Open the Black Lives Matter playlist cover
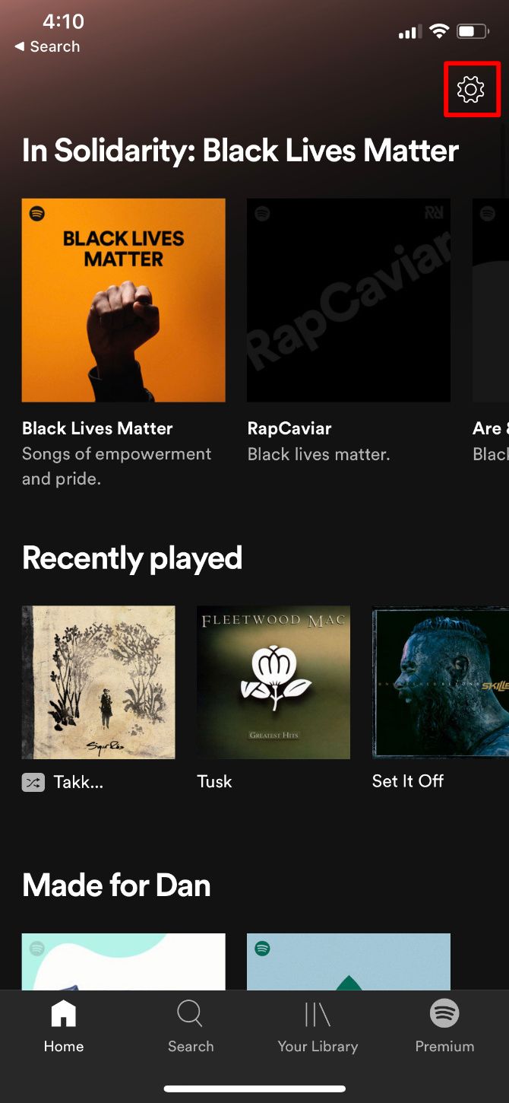This screenshot has height=1103, width=509. (124, 300)
